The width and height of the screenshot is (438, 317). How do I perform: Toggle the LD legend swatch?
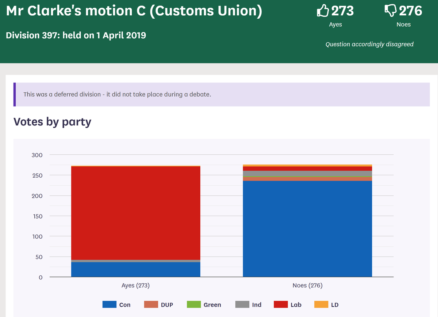coord(322,305)
